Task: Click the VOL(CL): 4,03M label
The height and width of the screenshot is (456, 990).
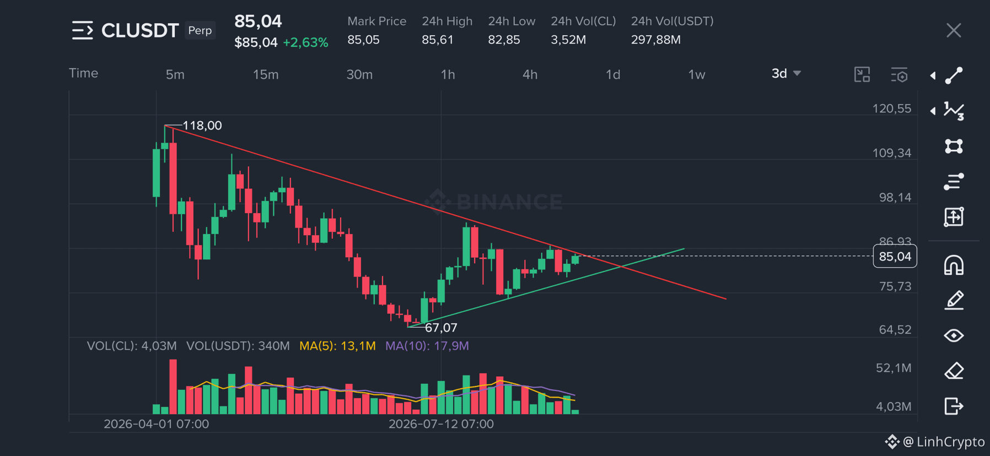Action: click(132, 346)
